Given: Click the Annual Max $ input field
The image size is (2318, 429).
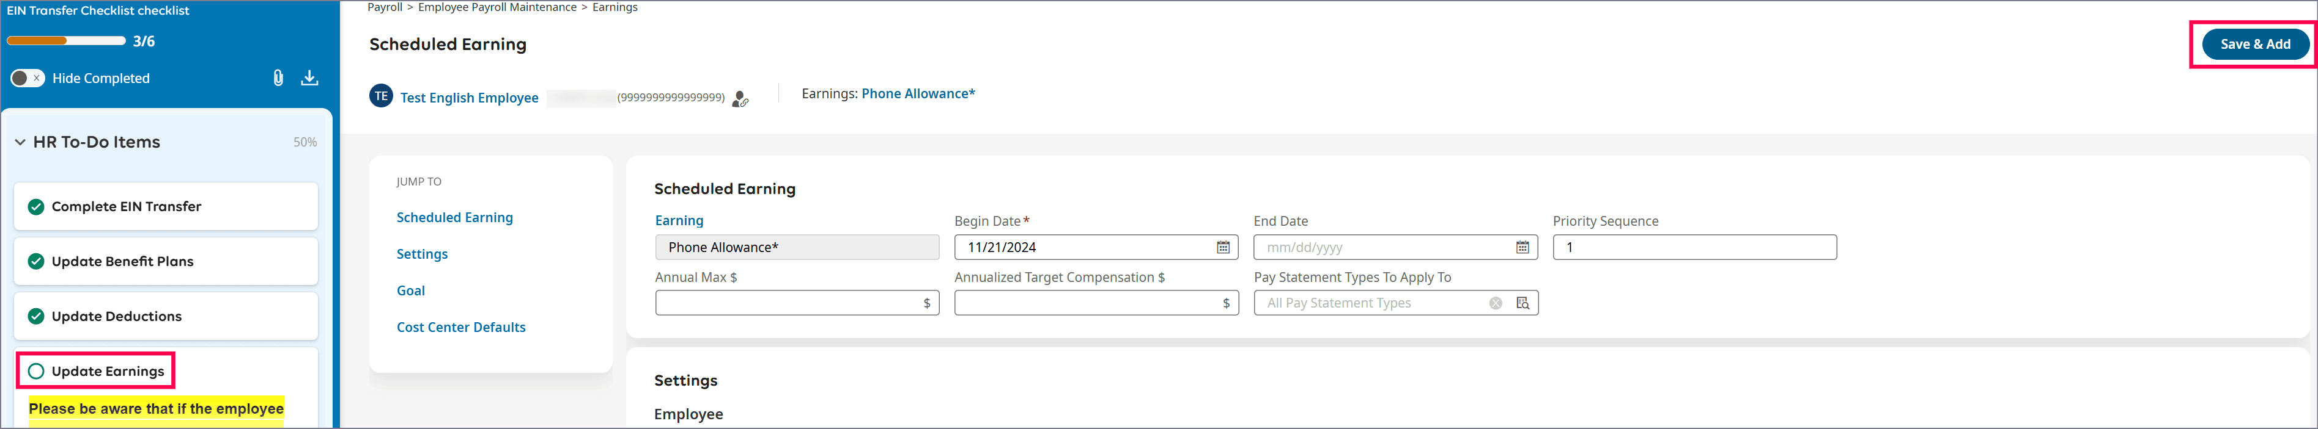Looking at the screenshot, I should pos(788,303).
